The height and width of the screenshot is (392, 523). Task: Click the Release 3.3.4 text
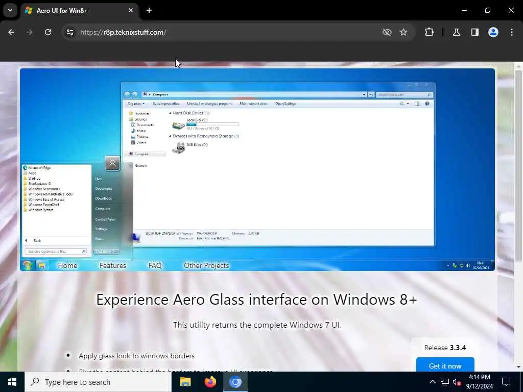click(x=445, y=348)
